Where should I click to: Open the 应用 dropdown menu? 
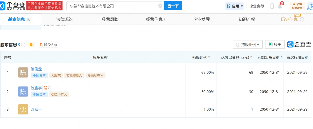tap(234, 6)
